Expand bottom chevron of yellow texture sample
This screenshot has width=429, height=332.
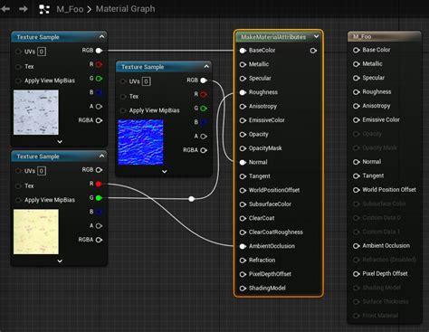[60, 261]
